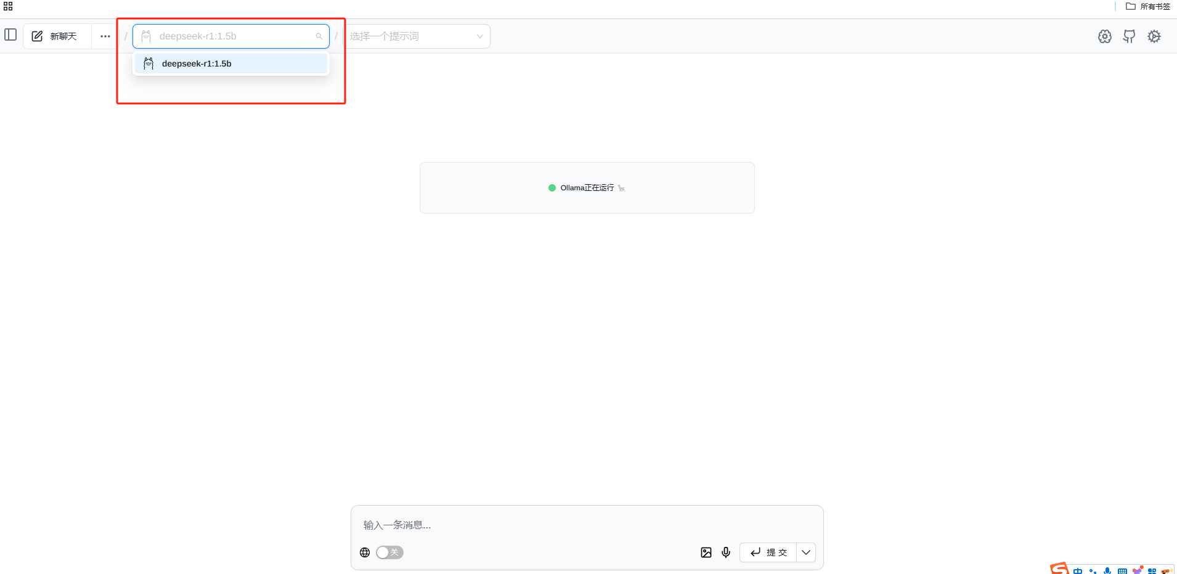This screenshot has width=1177, height=574.
Task: Switch the IME 中 language mode
Action: click(x=1078, y=570)
